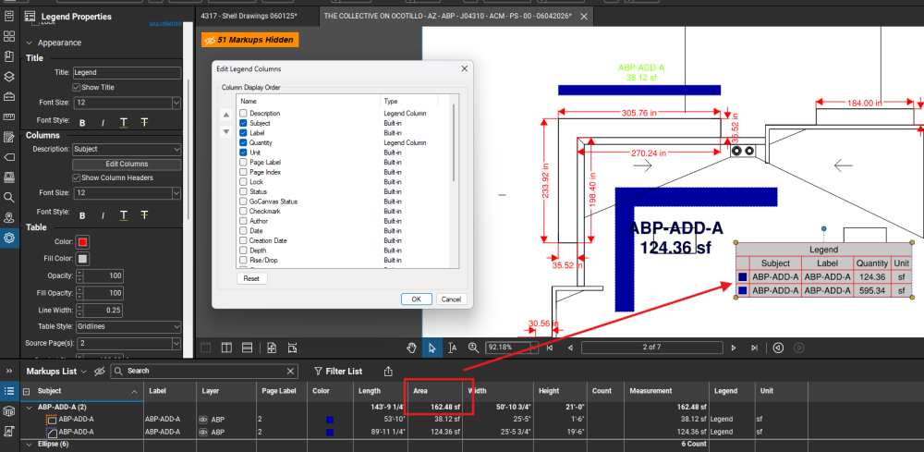Select the Properties gear icon in sidebar
This screenshot has height=452, width=924.
coord(9,238)
